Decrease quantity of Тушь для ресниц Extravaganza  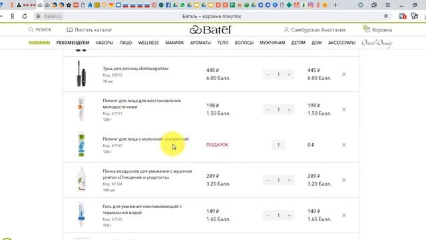click(268, 74)
